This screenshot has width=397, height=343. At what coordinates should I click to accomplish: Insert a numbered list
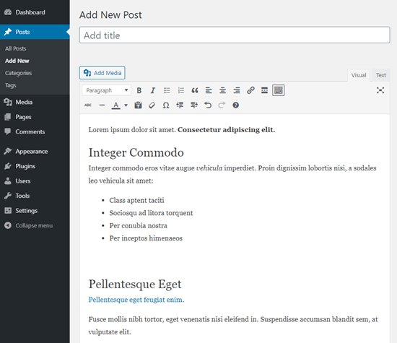tap(180, 90)
